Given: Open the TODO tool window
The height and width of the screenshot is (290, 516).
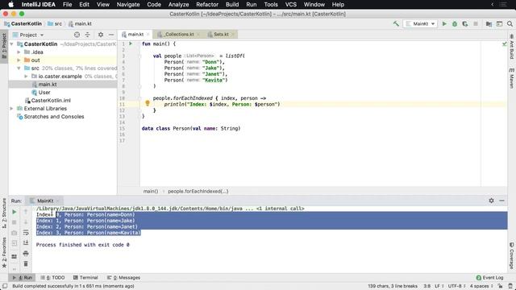Looking at the screenshot, I should point(52,277).
